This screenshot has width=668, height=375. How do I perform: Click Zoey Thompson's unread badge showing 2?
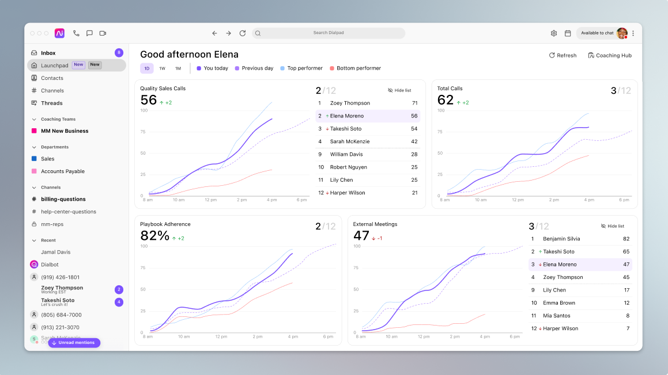(x=119, y=289)
